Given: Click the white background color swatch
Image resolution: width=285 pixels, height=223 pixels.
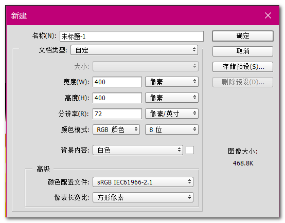Looking at the screenshot, I should 190,150.
